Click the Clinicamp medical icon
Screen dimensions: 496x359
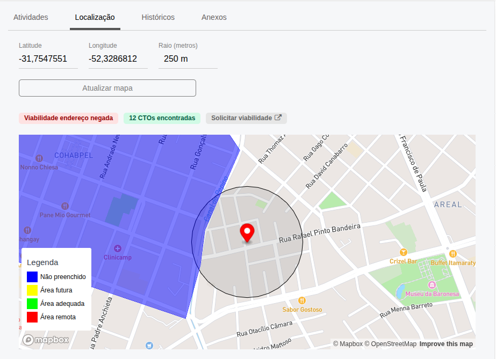(118, 248)
